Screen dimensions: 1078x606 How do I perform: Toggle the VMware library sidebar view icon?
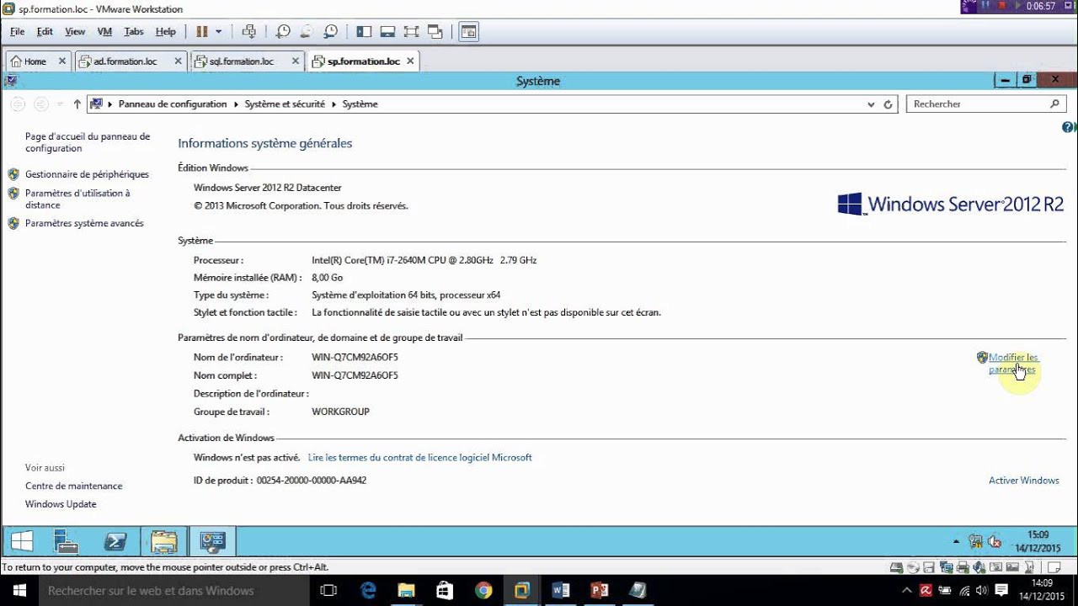click(x=364, y=31)
